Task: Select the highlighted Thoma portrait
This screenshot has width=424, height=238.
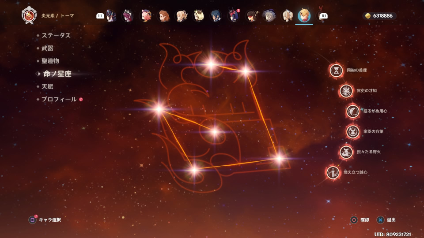Action: coord(304,15)
